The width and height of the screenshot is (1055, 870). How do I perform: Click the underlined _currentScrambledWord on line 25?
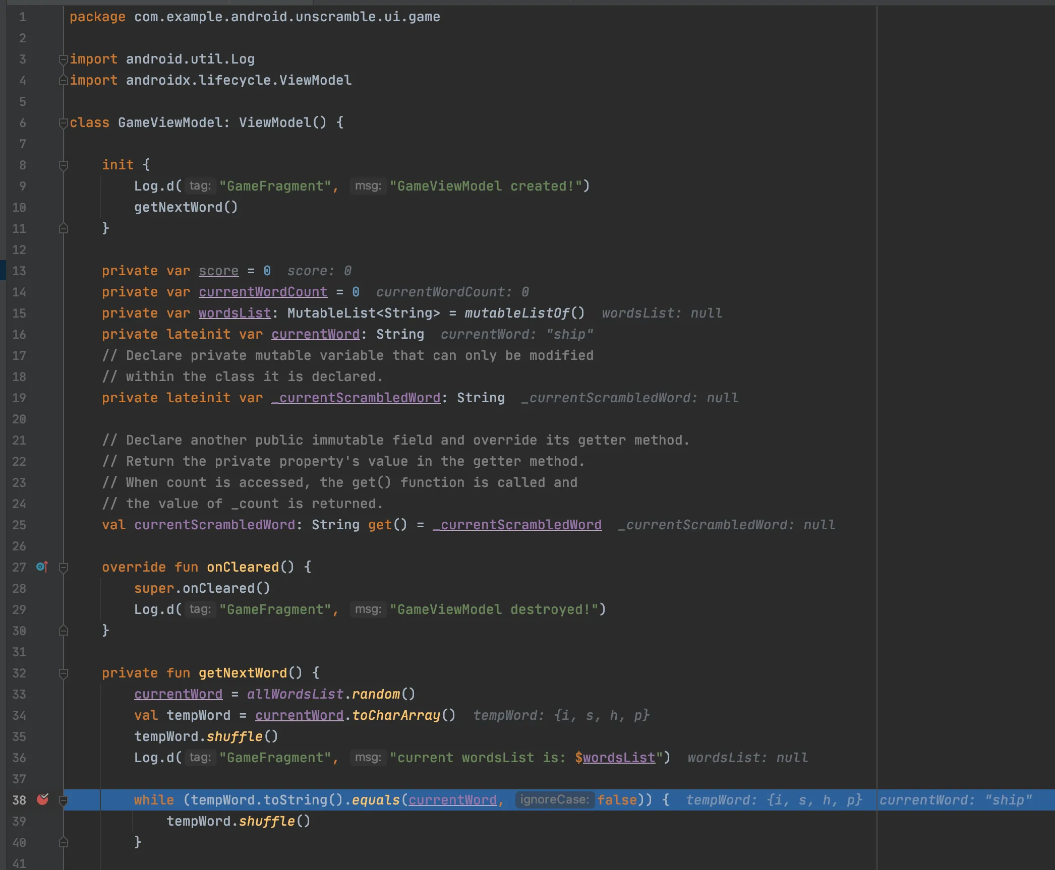pyautogui.click(x=517, y=525)
